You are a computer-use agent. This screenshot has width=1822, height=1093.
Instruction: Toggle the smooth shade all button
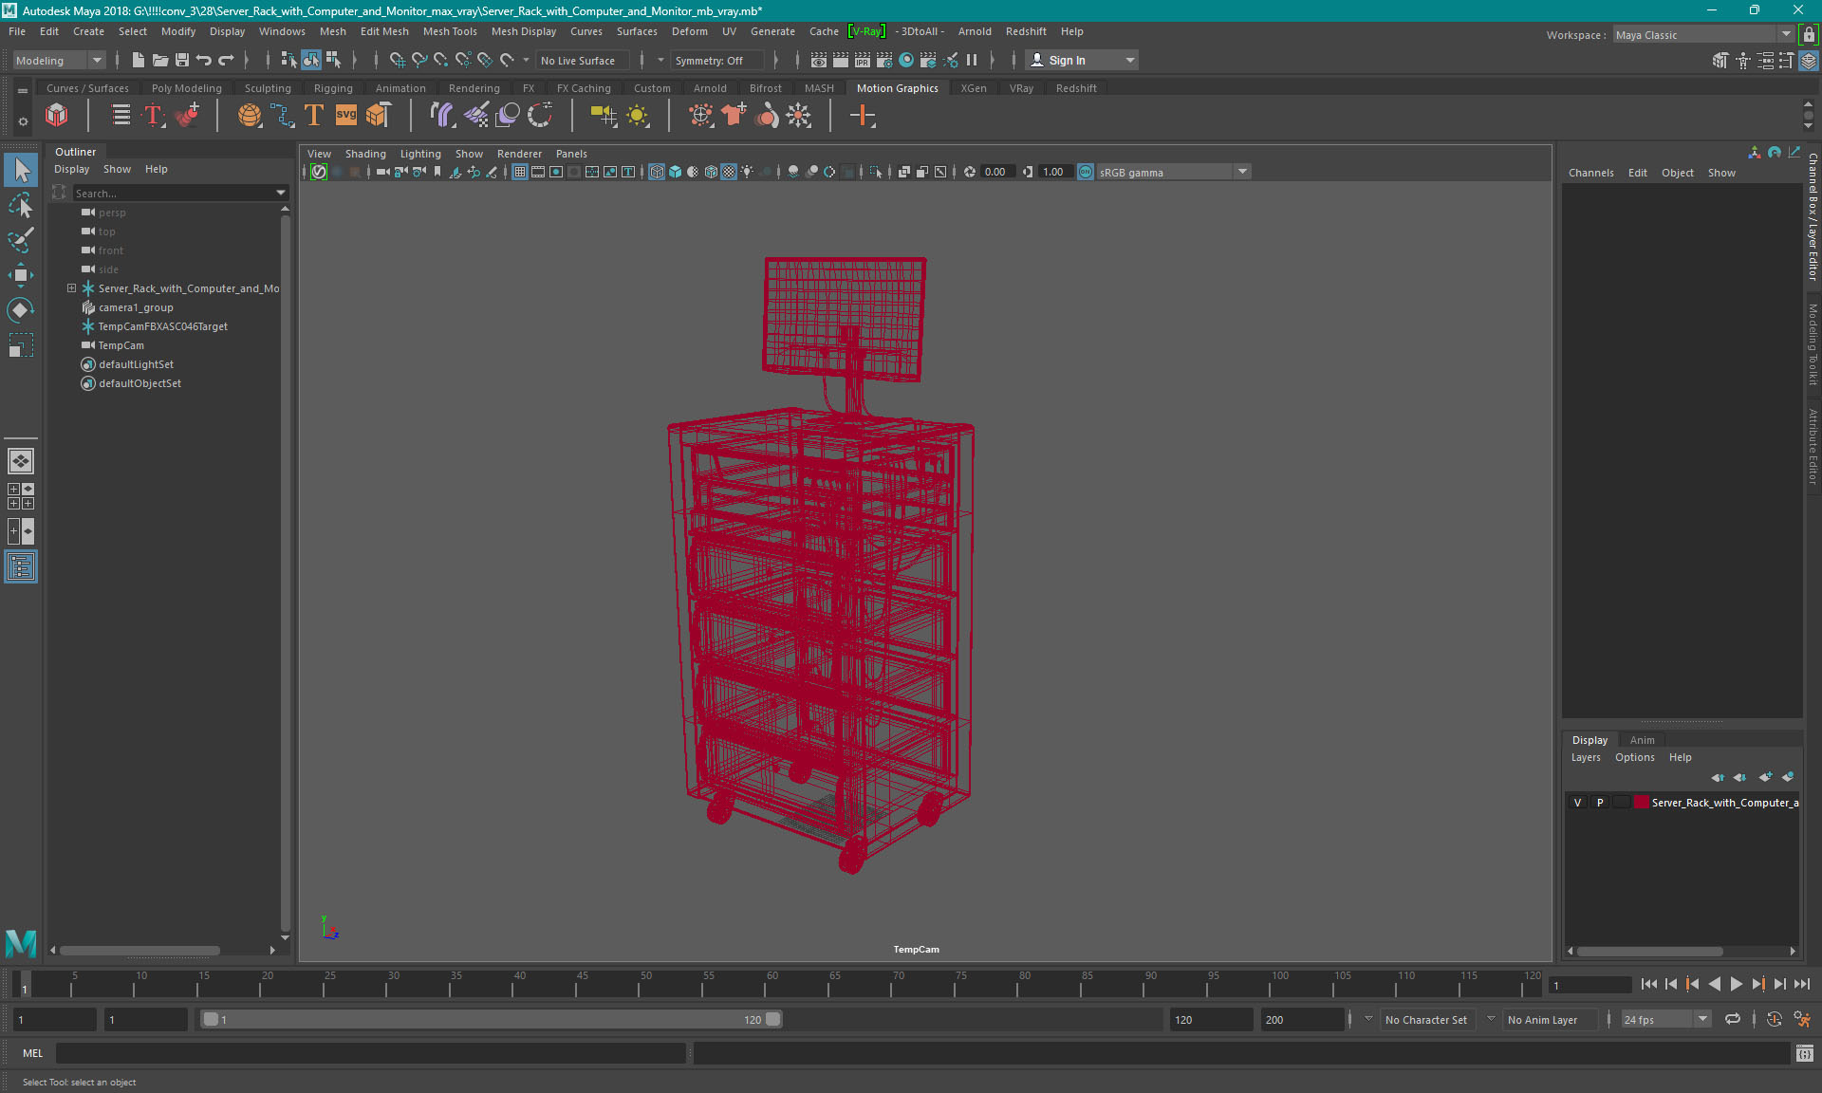675,172
